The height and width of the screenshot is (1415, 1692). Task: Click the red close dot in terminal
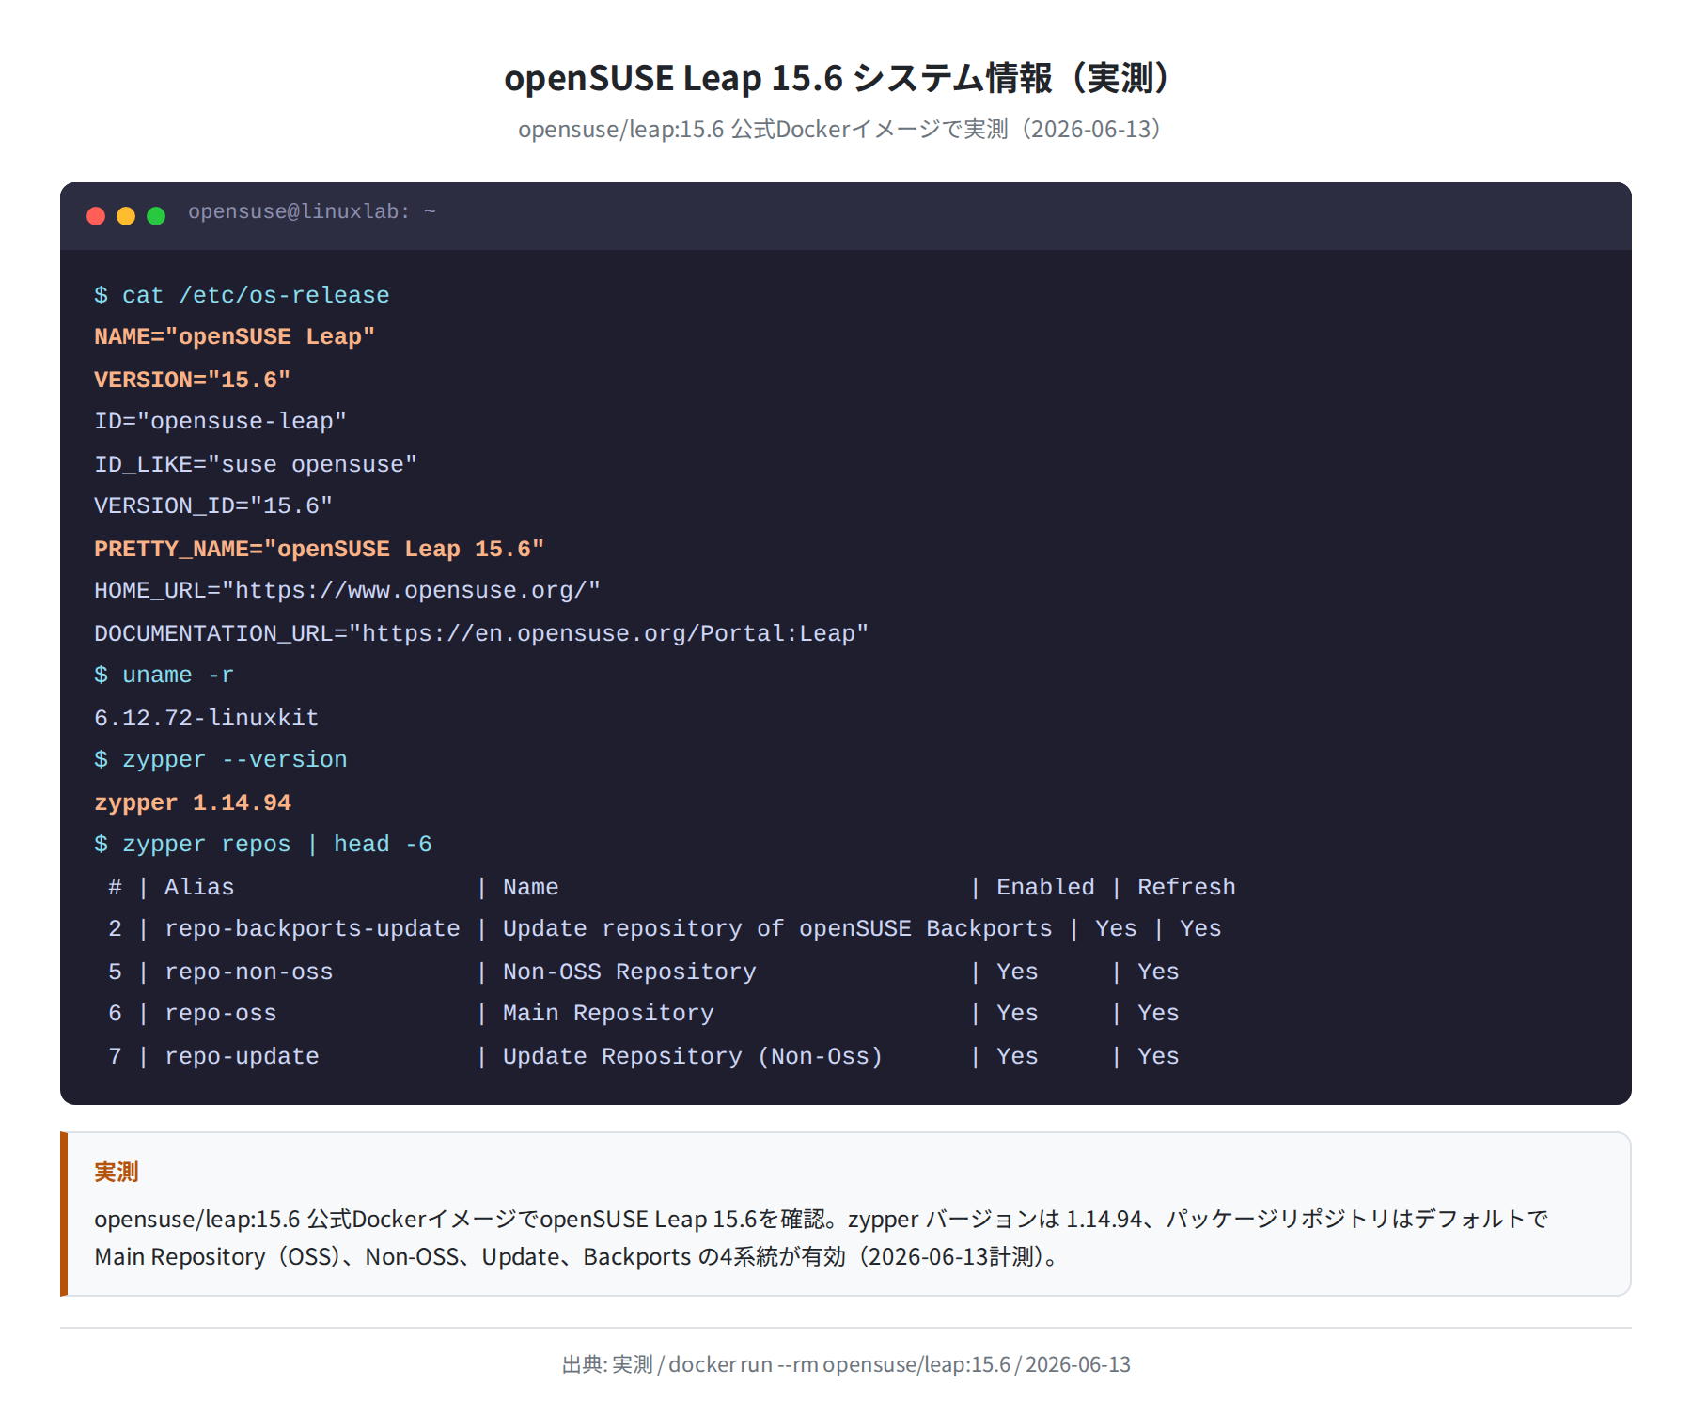click(x=96, y=216)
